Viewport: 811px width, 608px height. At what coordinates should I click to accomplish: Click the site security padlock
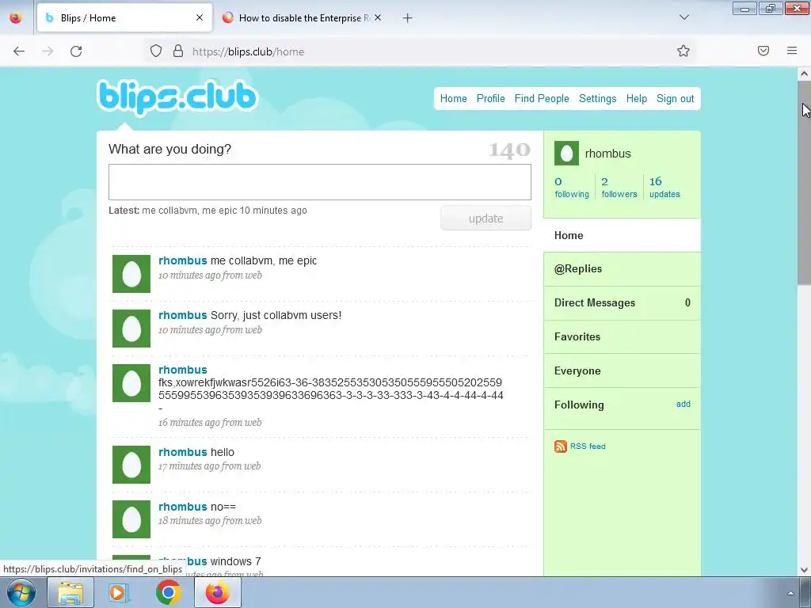click(x=178, y=51)
